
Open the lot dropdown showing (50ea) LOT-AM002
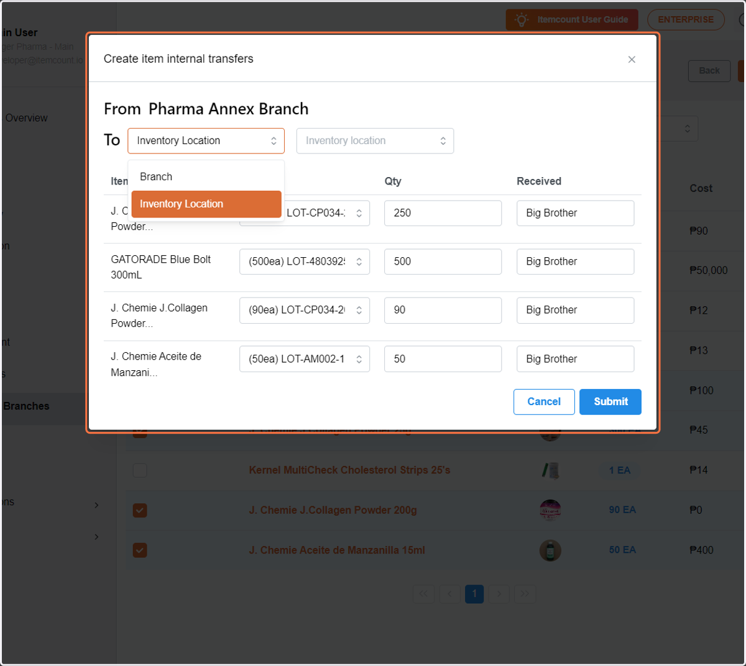coord(305,359)
